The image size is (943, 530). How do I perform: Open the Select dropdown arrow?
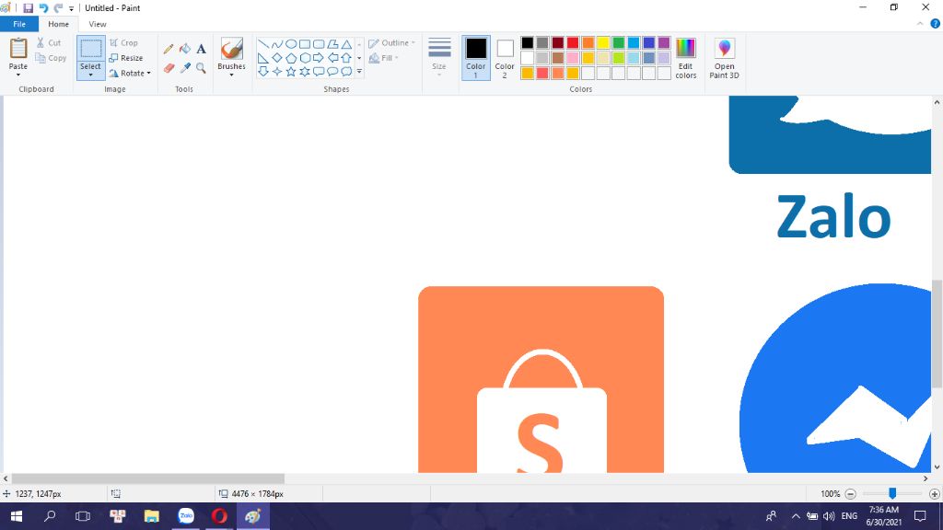coord(91,75)
